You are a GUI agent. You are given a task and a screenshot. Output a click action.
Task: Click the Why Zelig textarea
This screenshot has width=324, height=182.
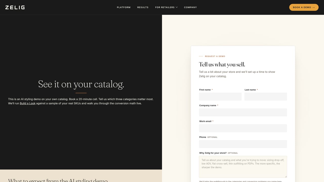point(243,167)
